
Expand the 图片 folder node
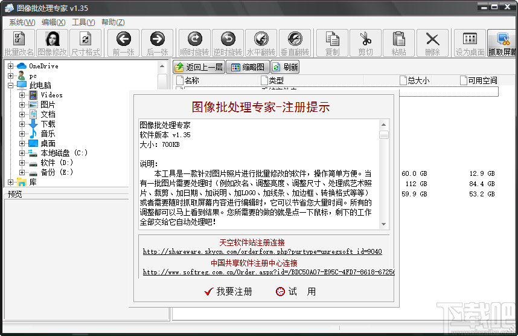click(x=22, y=105)
